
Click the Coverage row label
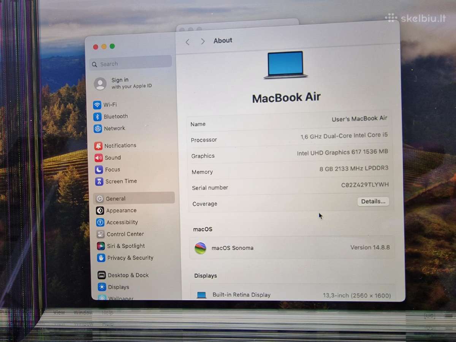205,204
